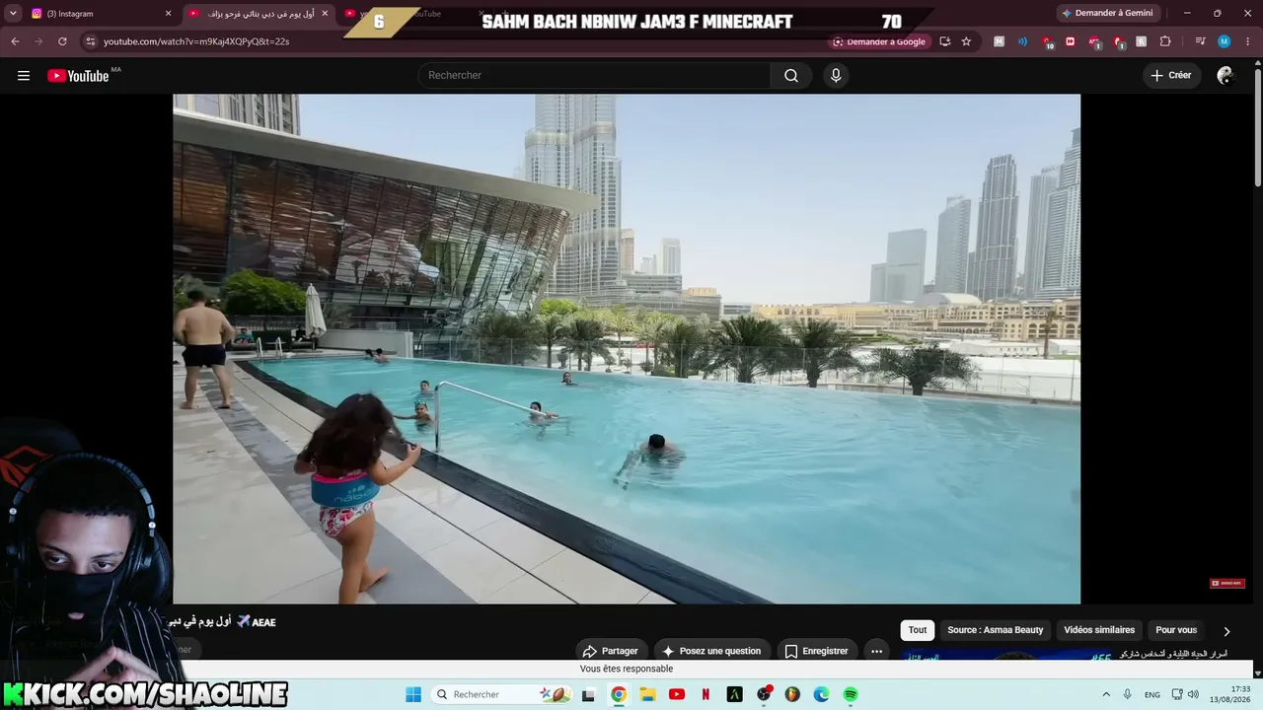Select the Arabic-titled YouTube video tab

259,14
